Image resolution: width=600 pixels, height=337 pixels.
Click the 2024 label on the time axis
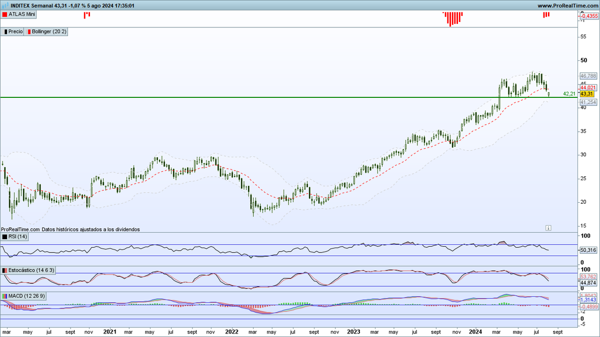[x=476, y=332]
